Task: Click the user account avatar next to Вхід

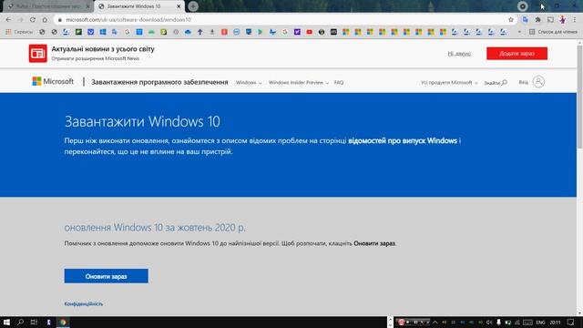Action: coord(538,82)
